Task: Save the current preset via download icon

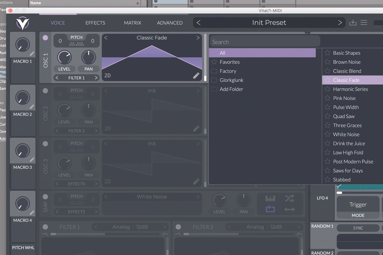Action: [x=353, y=23]
